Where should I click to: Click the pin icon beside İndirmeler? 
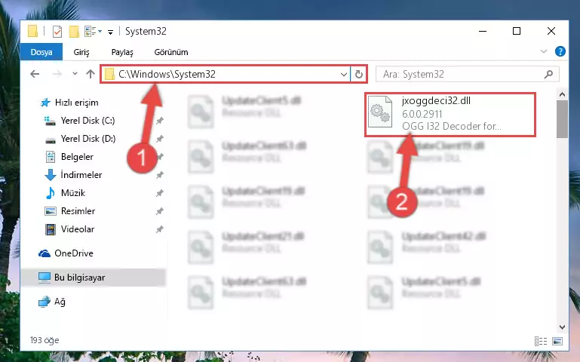pos(159,175)
